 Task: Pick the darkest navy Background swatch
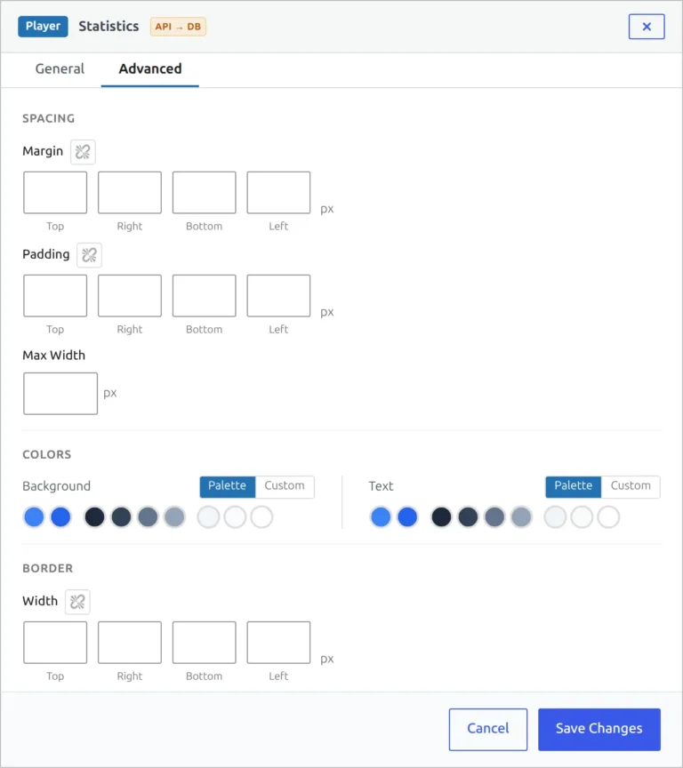[x=94, y=517]
